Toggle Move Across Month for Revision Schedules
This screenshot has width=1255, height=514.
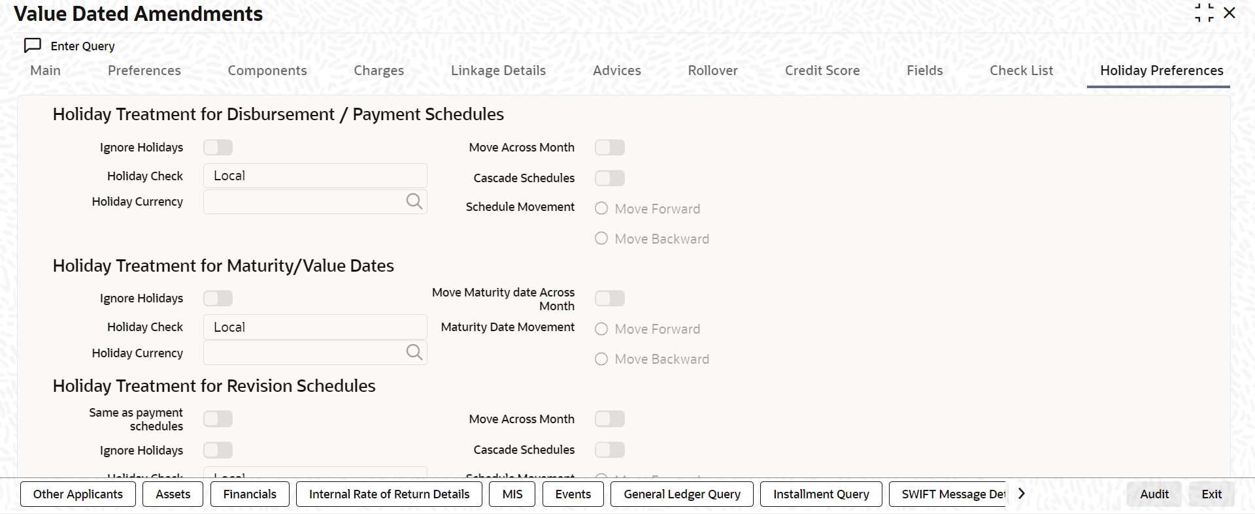pyautogui.click(x=610, y=419)
